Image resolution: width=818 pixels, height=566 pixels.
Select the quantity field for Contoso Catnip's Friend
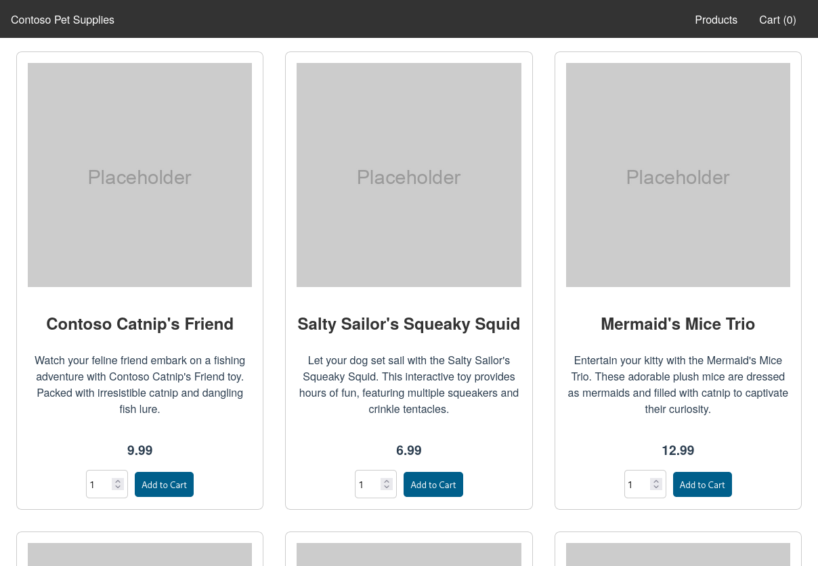pyautogui.click(x=100, y=484)
